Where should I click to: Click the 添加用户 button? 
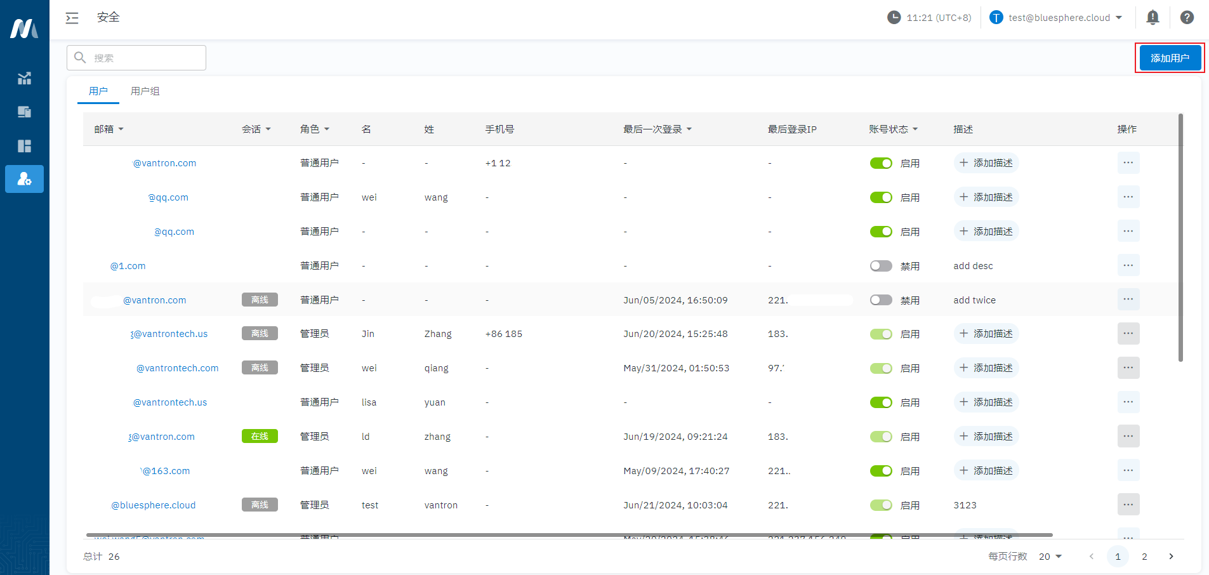click(1170, 58)
